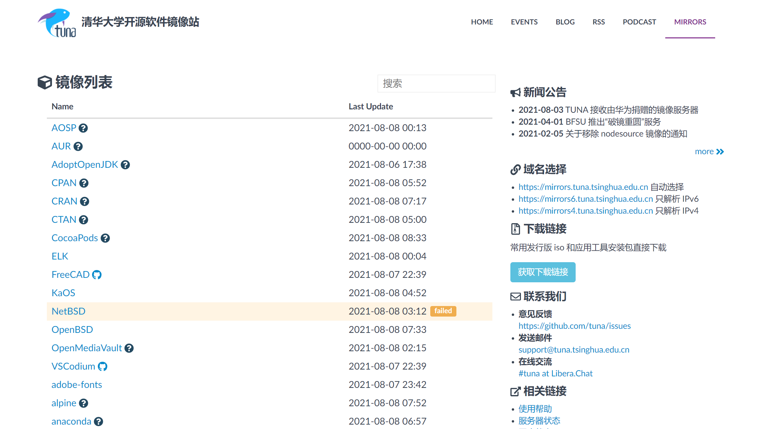The width and height of the screenshot is (760, 429).
Task: Click the GitHub icon next to VSCodium
Action: coord(103,367)
